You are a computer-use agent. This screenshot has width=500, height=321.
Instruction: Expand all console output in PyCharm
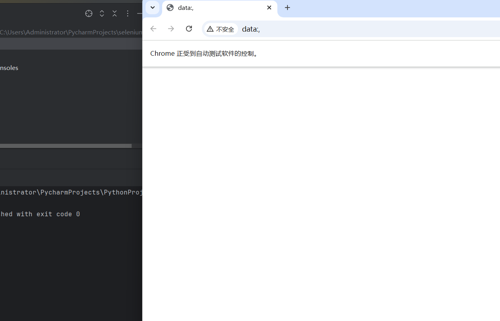tap(102, 13)
